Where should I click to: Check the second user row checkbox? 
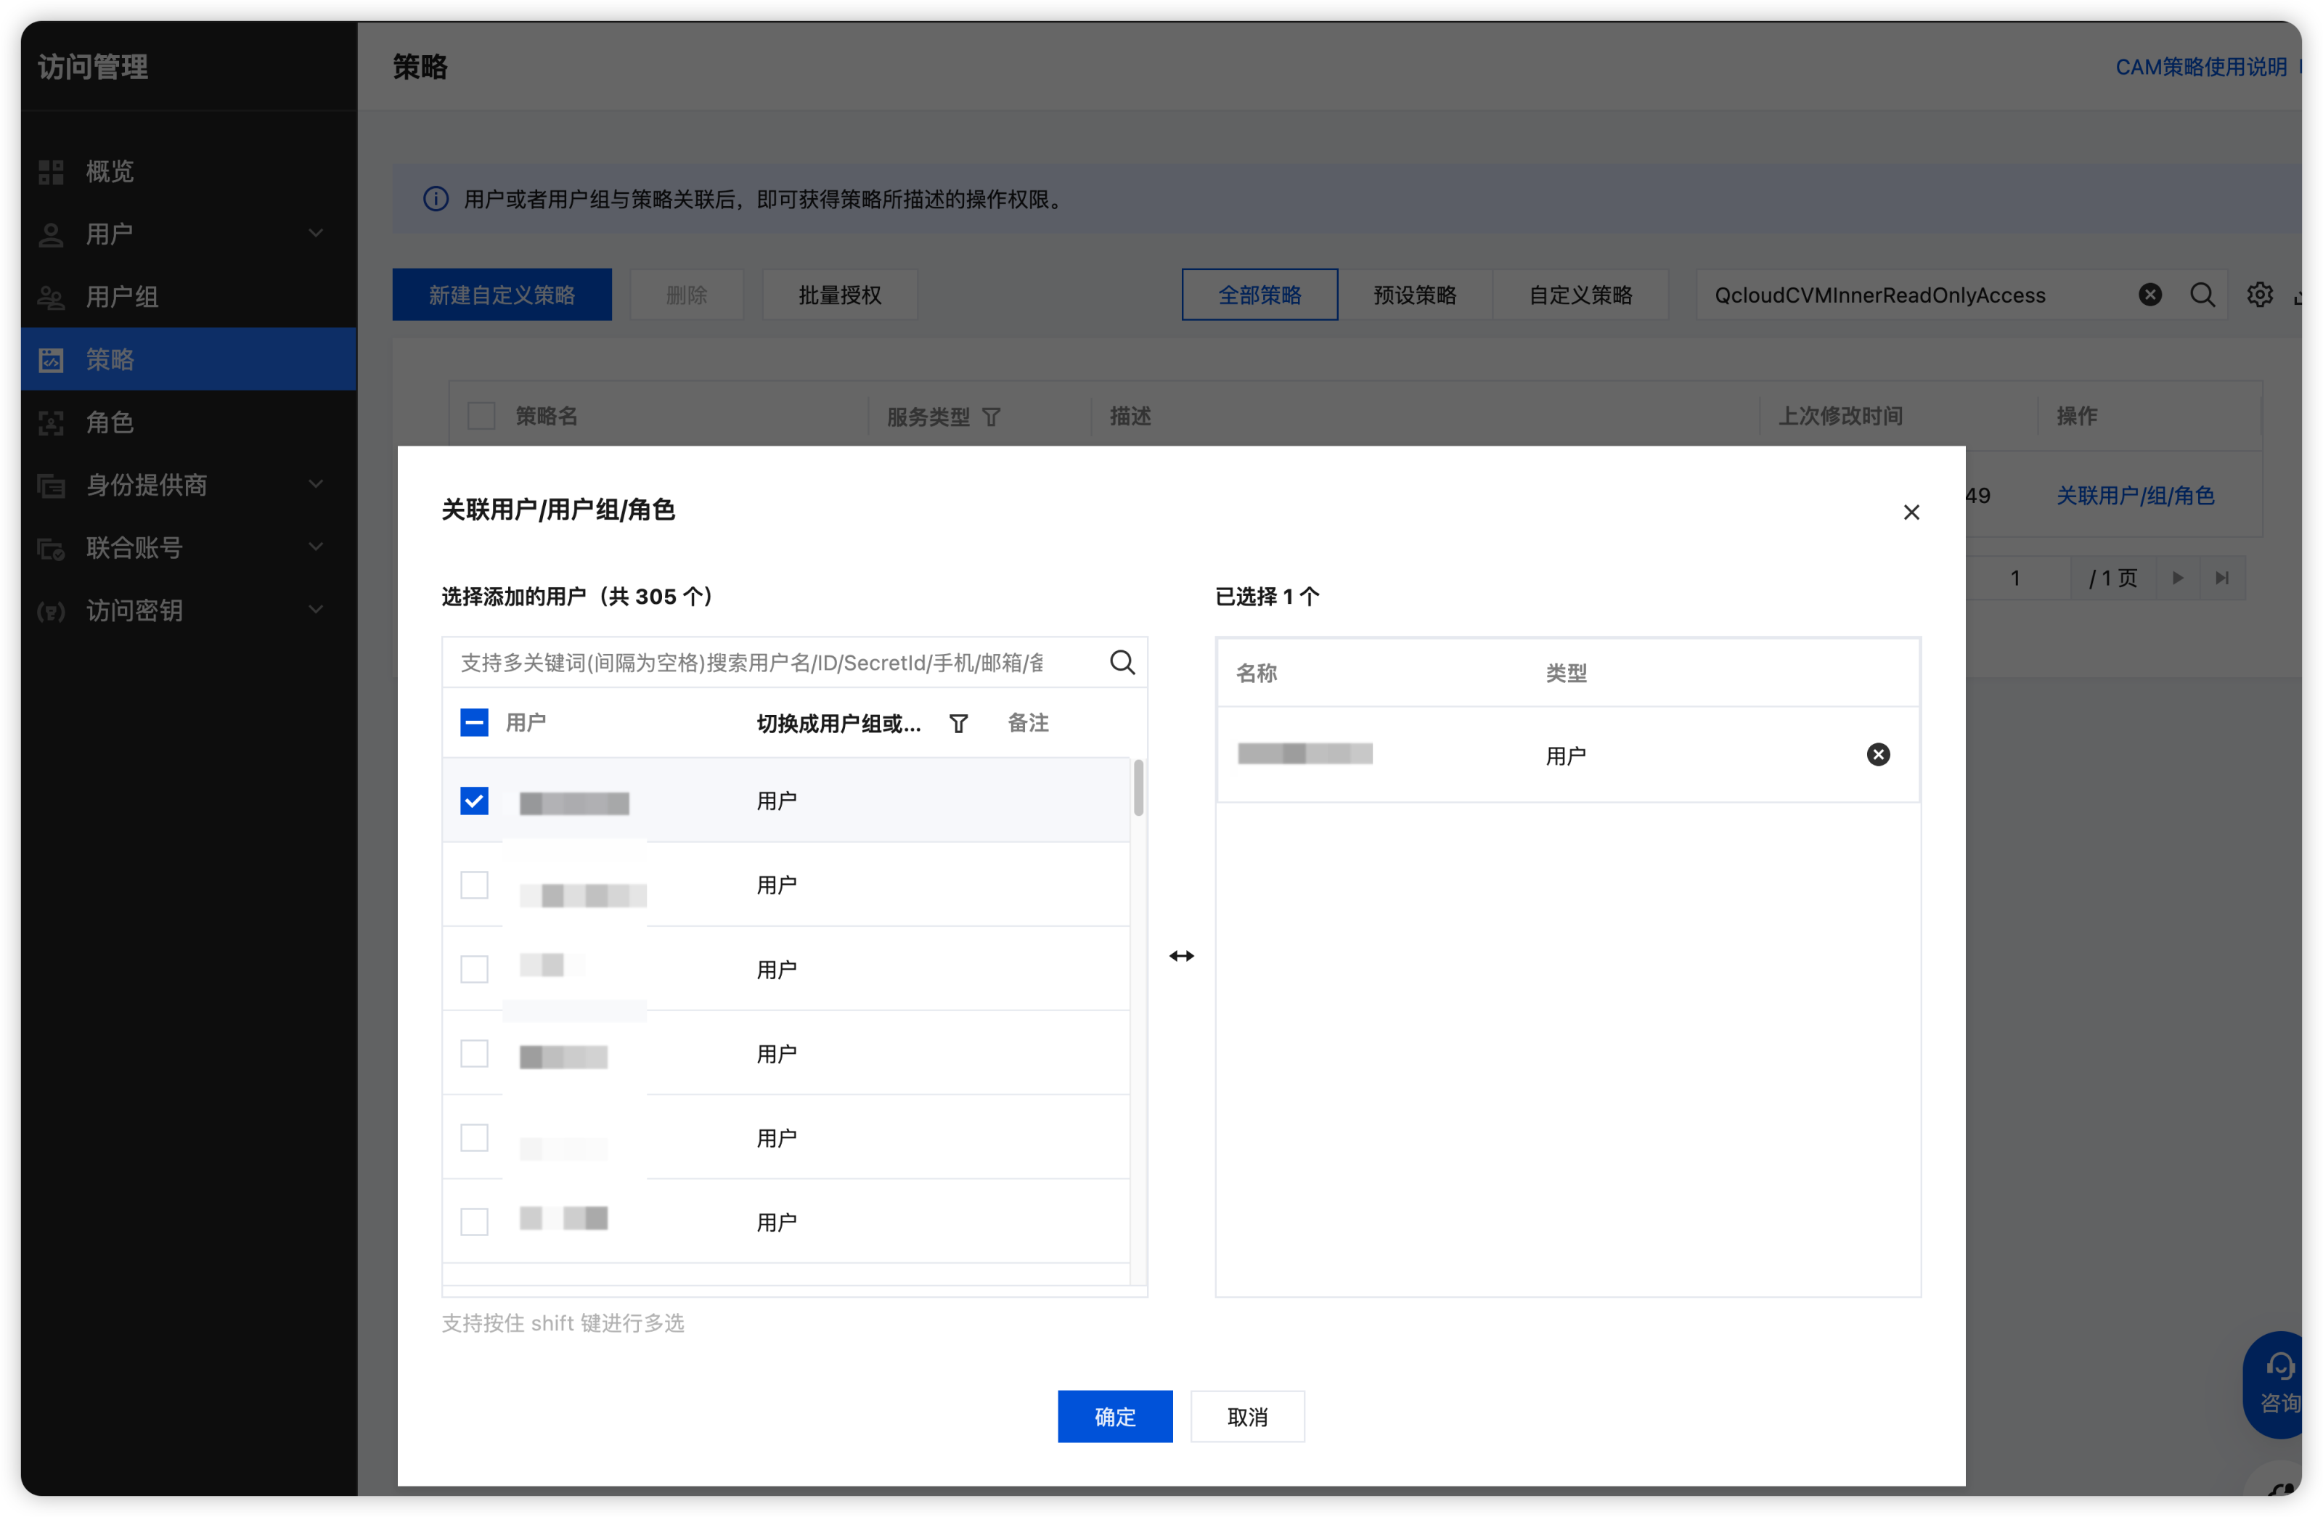point(474,886)
